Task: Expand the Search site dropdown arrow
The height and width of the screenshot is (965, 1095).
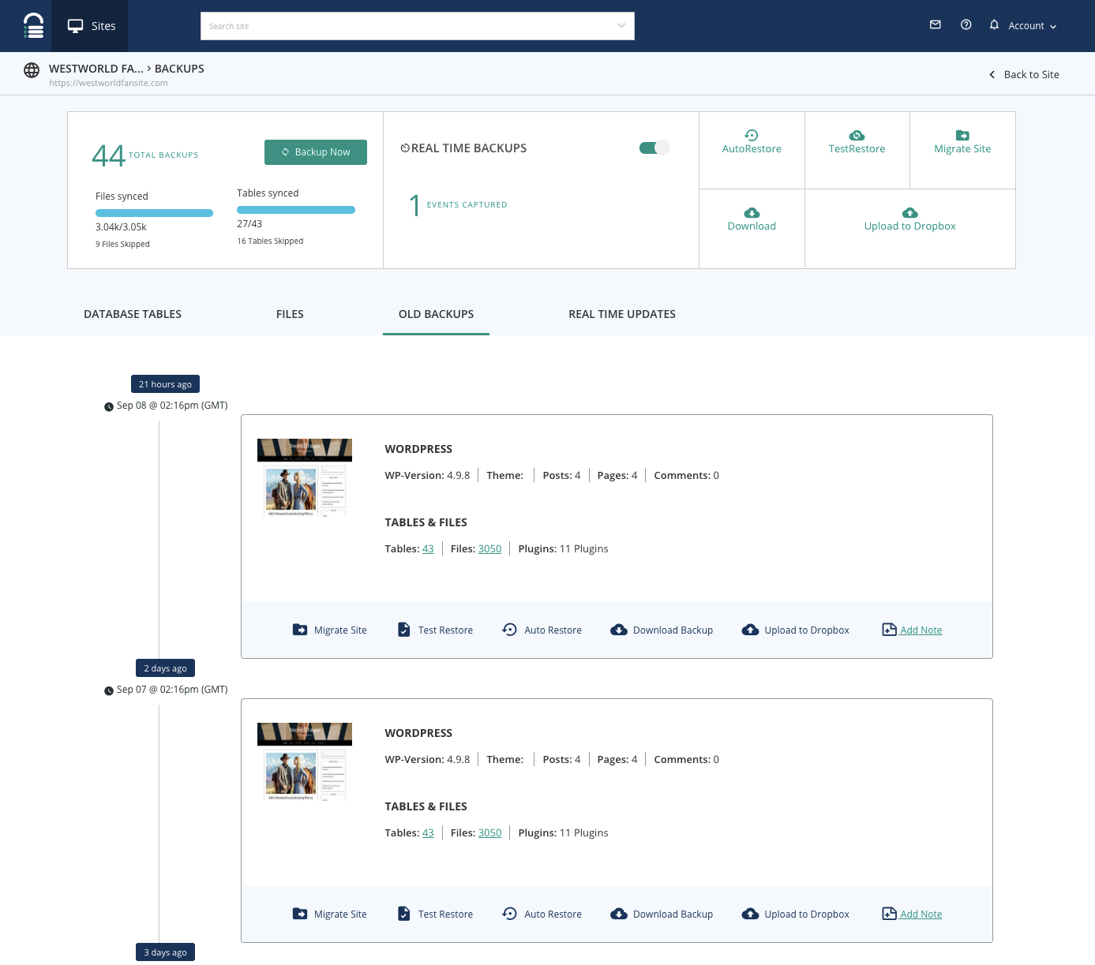Action: click(x=621, y=26)
